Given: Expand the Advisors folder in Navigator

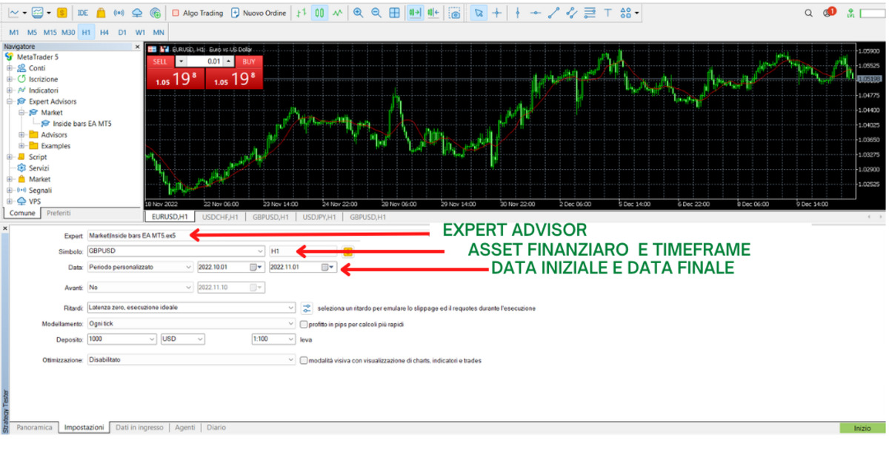Looking at the screenshot, I should point(23,135).
